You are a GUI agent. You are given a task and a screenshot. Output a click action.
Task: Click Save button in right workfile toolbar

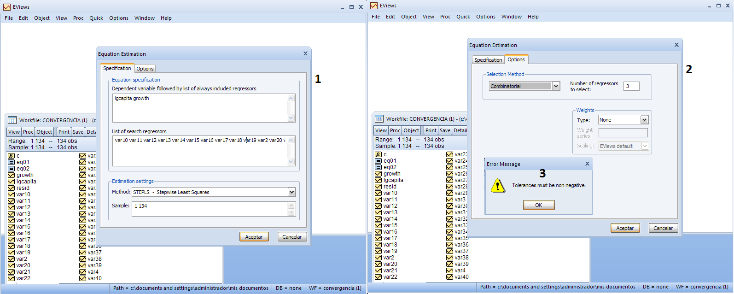pyautogui.click(x=445, y=130)
